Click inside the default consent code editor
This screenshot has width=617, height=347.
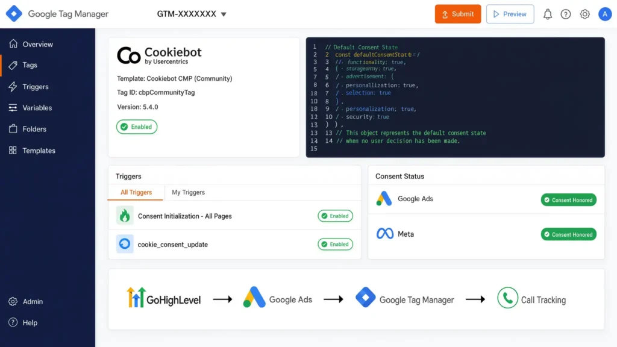pyautogui.click(x=456, y=97)
